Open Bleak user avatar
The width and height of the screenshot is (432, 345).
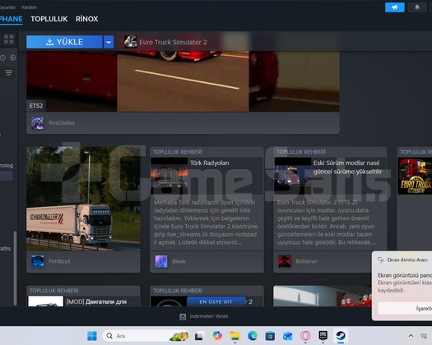[161, 261]
